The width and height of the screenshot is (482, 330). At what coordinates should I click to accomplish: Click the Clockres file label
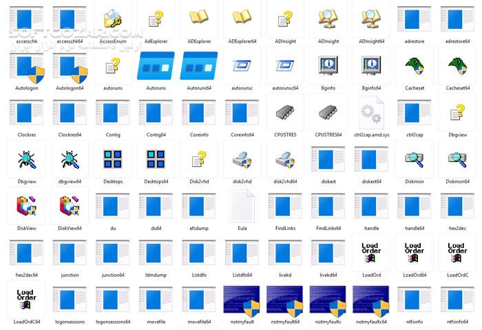(x=27, y=135)
